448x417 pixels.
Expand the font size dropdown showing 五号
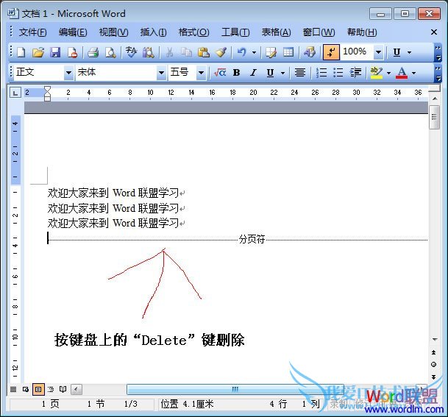(x=201, y=73)
